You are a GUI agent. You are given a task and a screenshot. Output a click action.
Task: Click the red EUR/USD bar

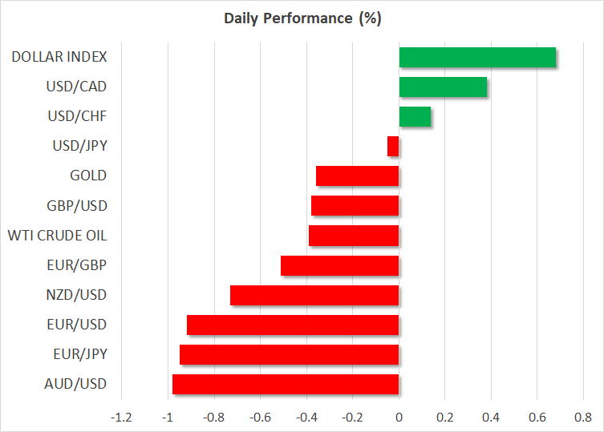(x=293, y=325)
